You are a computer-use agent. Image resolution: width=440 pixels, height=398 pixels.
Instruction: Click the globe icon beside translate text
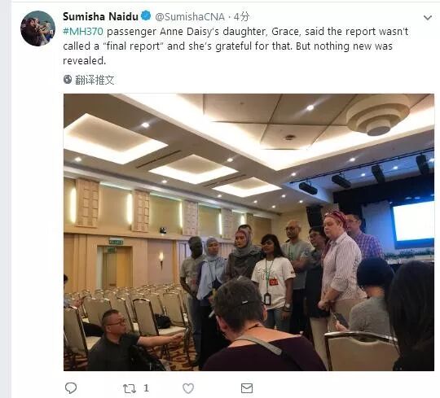[68, 80]
